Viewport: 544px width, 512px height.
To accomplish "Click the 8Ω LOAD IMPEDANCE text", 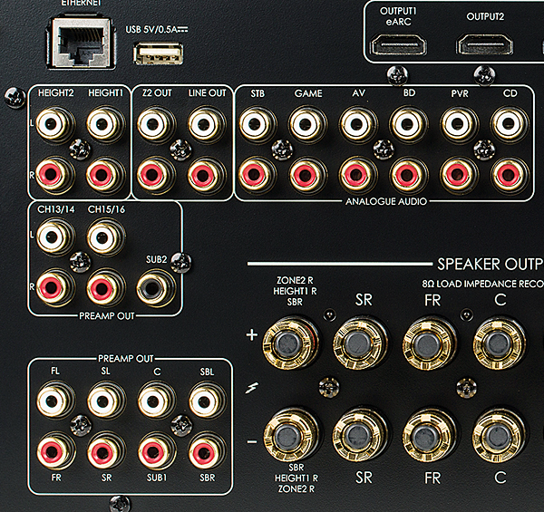I will (x=483, y=284).
